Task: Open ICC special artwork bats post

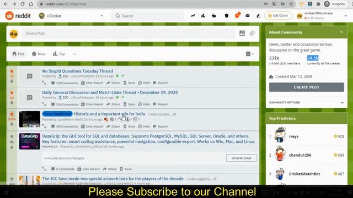Action: (x=113, y=179)
